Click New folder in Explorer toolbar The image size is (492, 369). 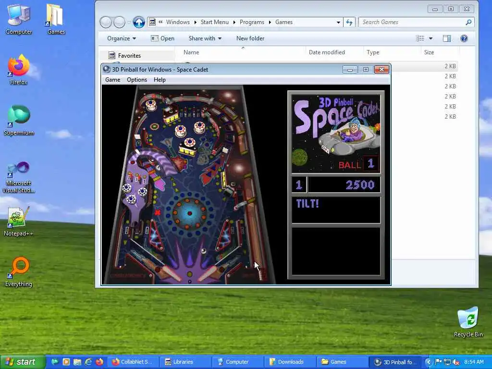click(250, 38)
